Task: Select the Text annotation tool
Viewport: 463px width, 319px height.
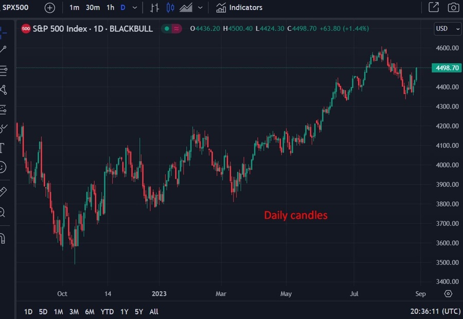Action: point(3,148)
